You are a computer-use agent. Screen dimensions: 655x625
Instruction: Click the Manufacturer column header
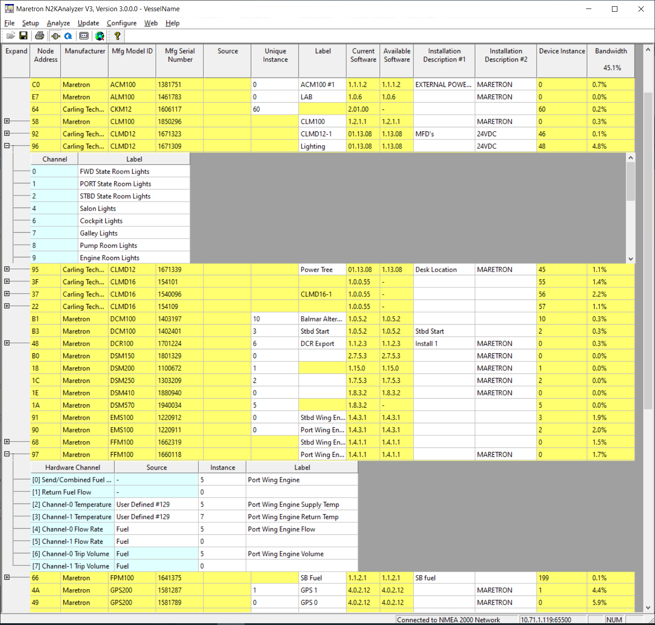[x=85, y=51]
